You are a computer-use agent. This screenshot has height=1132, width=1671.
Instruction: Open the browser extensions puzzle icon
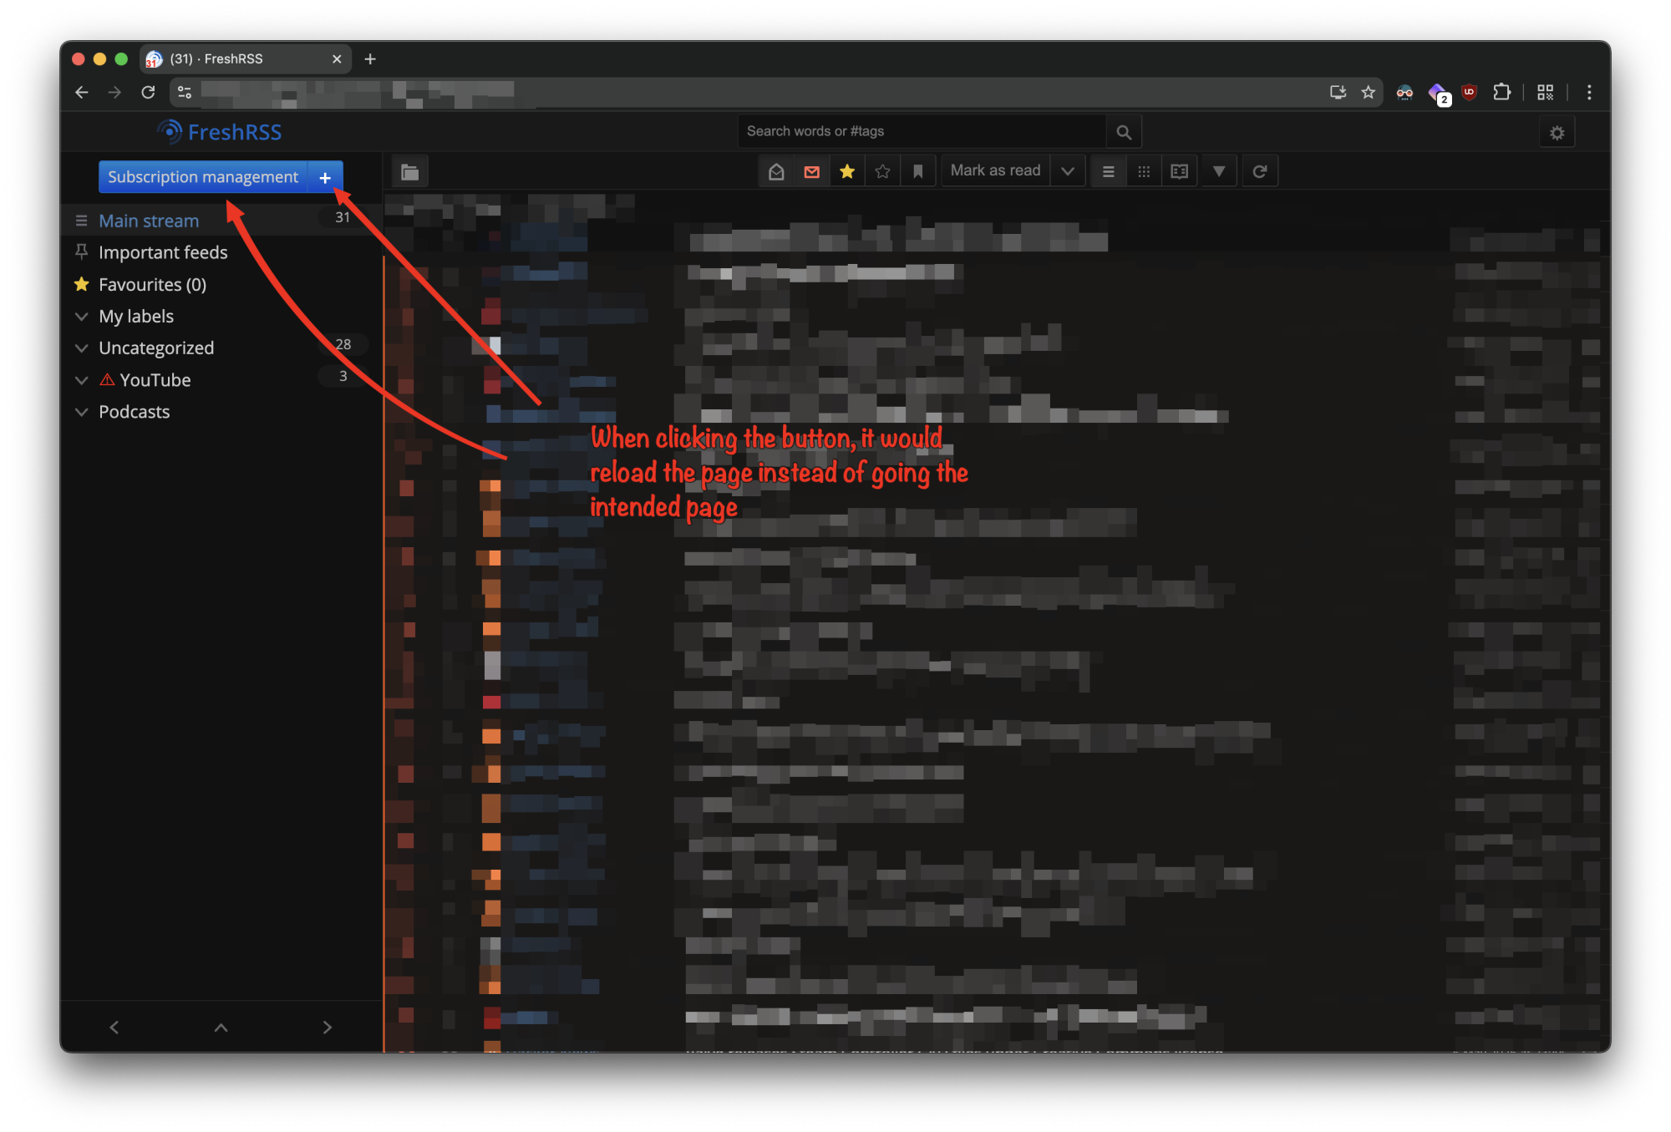(1501, 93)
